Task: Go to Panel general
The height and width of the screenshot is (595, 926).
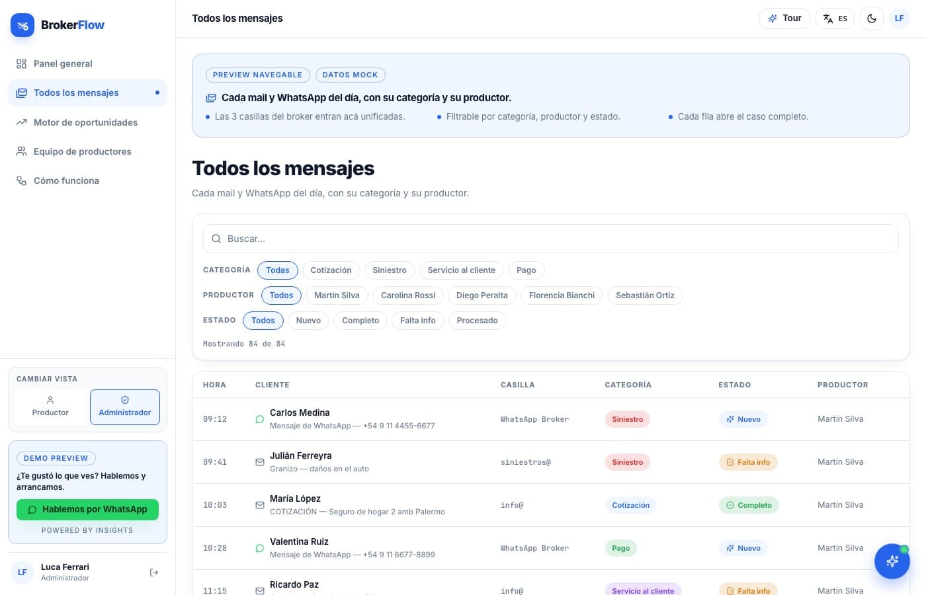Action: (87, 63)
